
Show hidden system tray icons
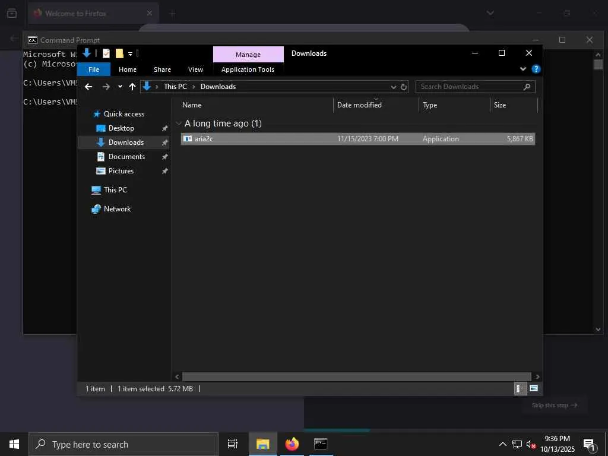coord(502,444)
